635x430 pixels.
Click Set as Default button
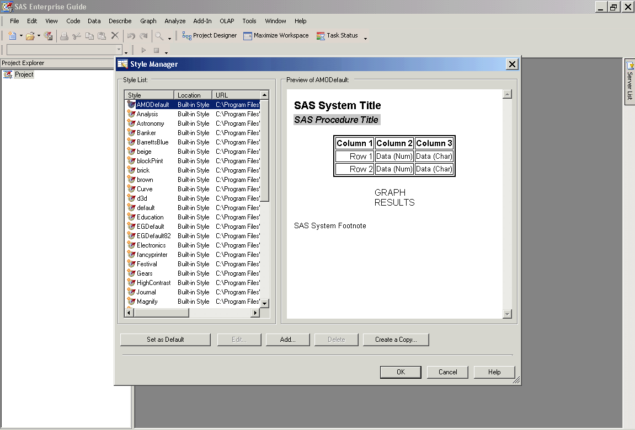[165, 340]
